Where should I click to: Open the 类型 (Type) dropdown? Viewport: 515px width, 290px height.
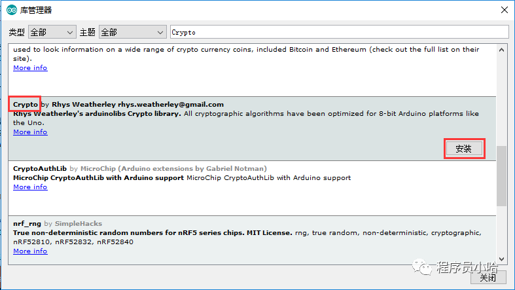tap(52, 32)
